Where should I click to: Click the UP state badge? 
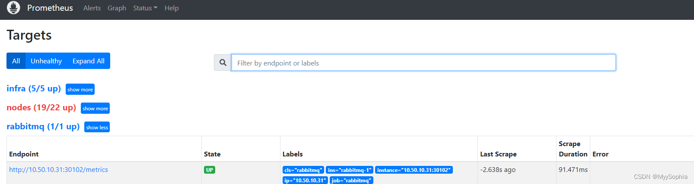[x=210, y=170]
